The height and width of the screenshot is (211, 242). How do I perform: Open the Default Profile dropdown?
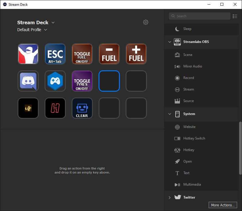pyautogui.click(x=45, y=30)
